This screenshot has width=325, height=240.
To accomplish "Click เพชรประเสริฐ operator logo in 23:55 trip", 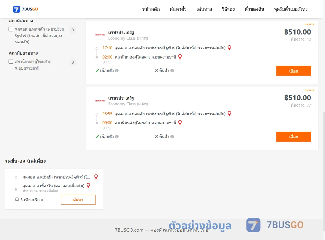I will click(100, 101).
